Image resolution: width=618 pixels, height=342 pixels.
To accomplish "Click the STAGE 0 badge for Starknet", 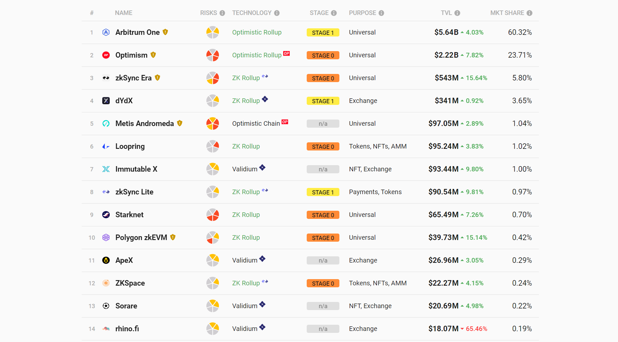I will tap(323, 215).
